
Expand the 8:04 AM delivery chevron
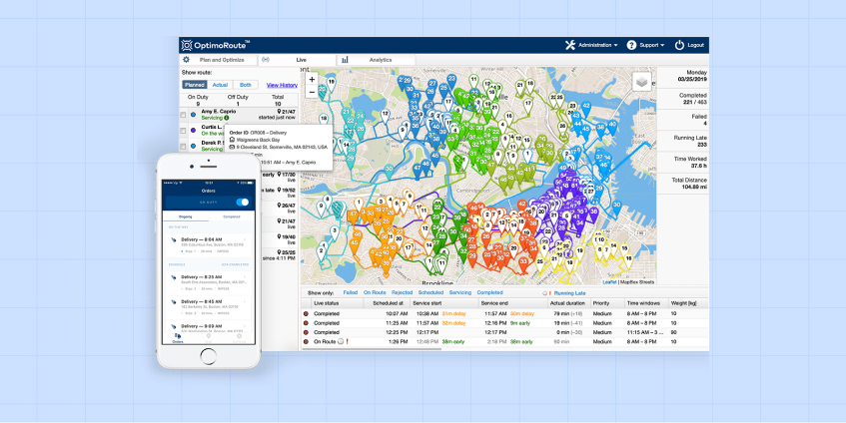245,238
